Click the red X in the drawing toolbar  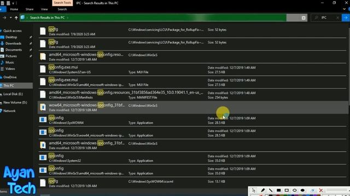321,190
